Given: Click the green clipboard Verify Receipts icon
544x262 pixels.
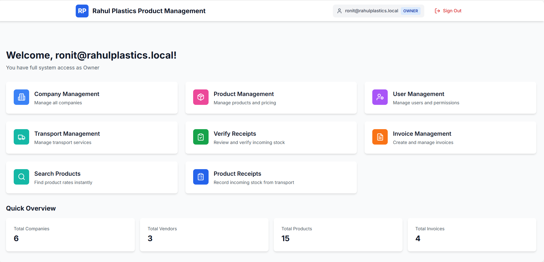Looking at the screenshot, I should click(201, 137).
